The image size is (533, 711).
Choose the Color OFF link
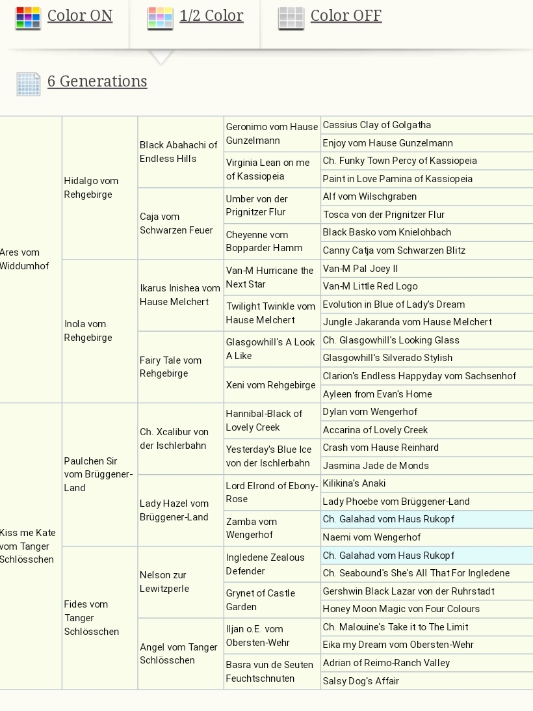(x=346, y=16)
